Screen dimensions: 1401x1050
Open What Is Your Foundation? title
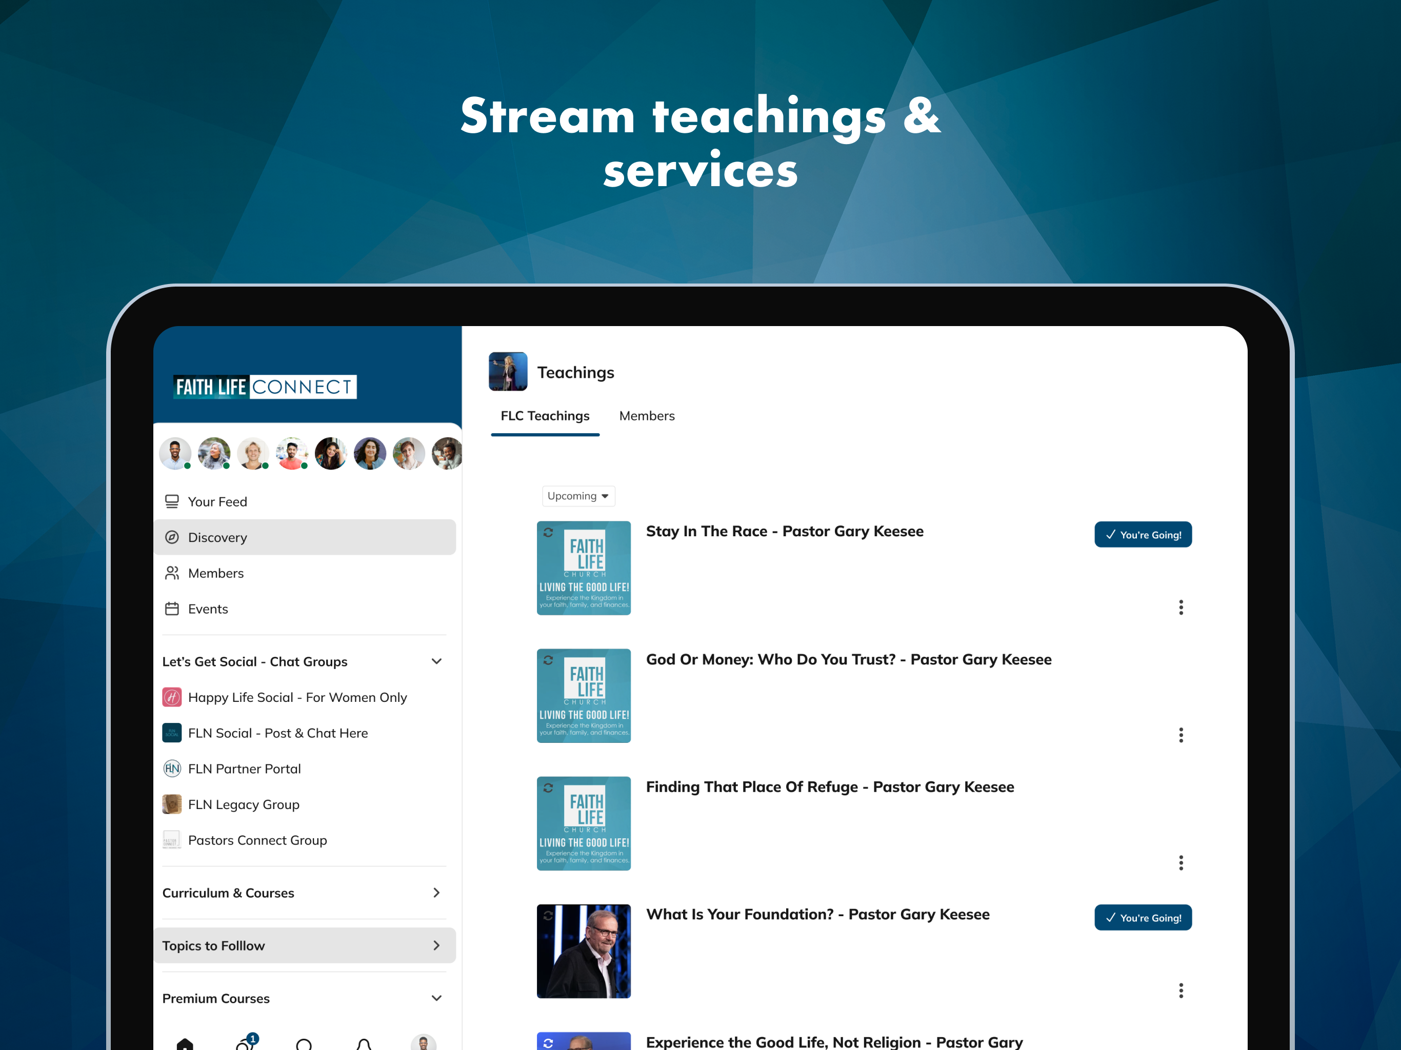[x=817, y=915]
